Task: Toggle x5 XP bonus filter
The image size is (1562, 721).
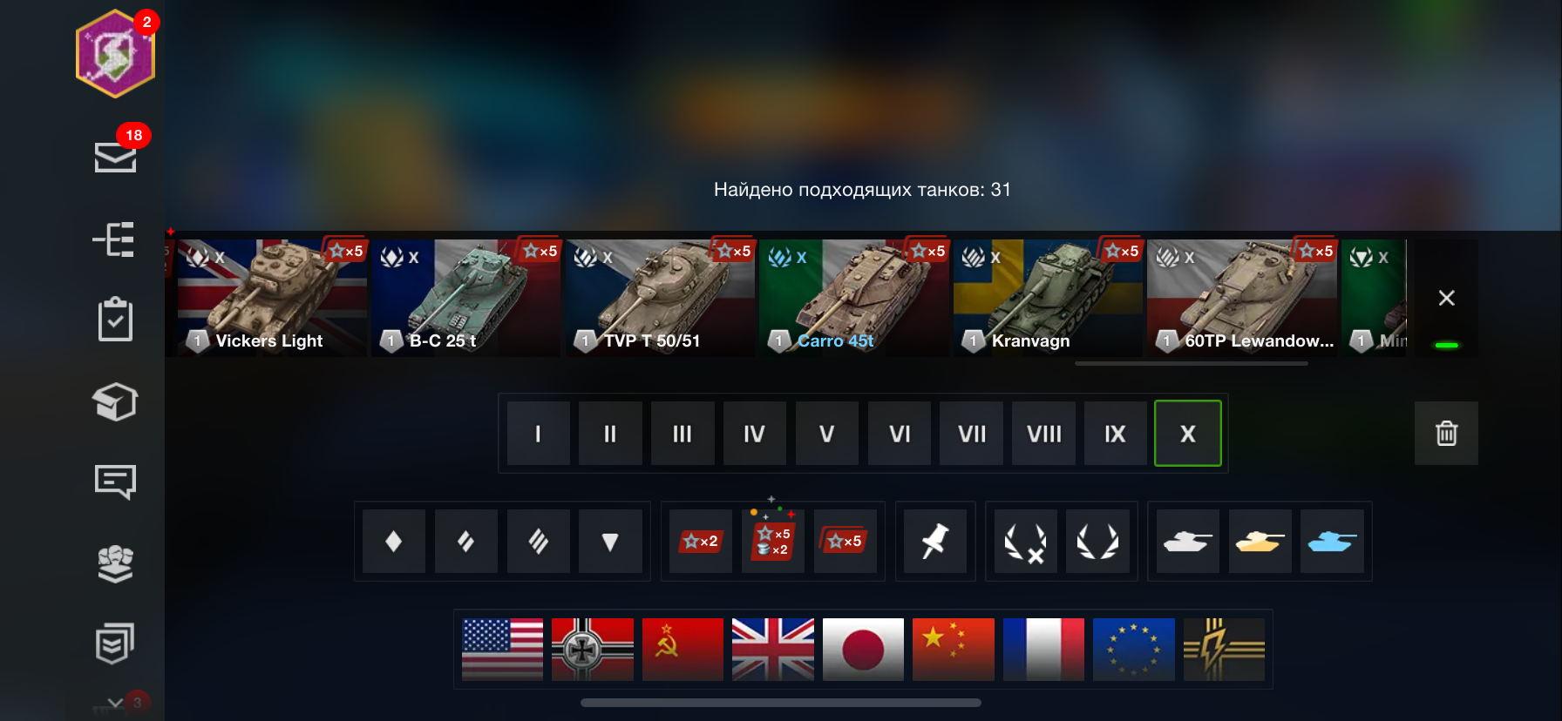Action: coord(845,541)
